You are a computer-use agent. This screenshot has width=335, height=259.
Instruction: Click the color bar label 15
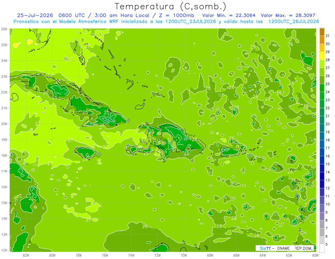(x=328, y=164)
